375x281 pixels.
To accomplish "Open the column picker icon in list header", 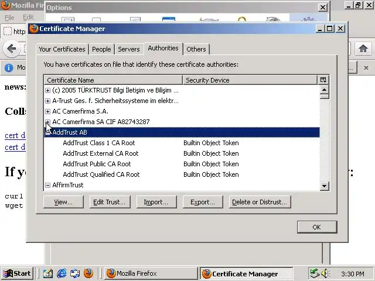I will [x=323, y=80].
